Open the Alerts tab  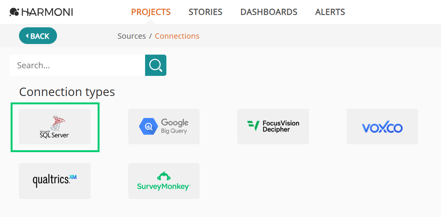[330, 12]
